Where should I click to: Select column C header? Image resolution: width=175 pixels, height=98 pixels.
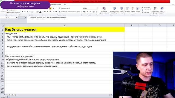145,25
